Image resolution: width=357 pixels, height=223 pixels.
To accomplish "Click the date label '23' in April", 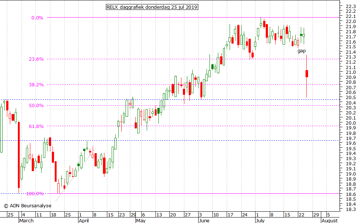I will (x=122, y=215).
